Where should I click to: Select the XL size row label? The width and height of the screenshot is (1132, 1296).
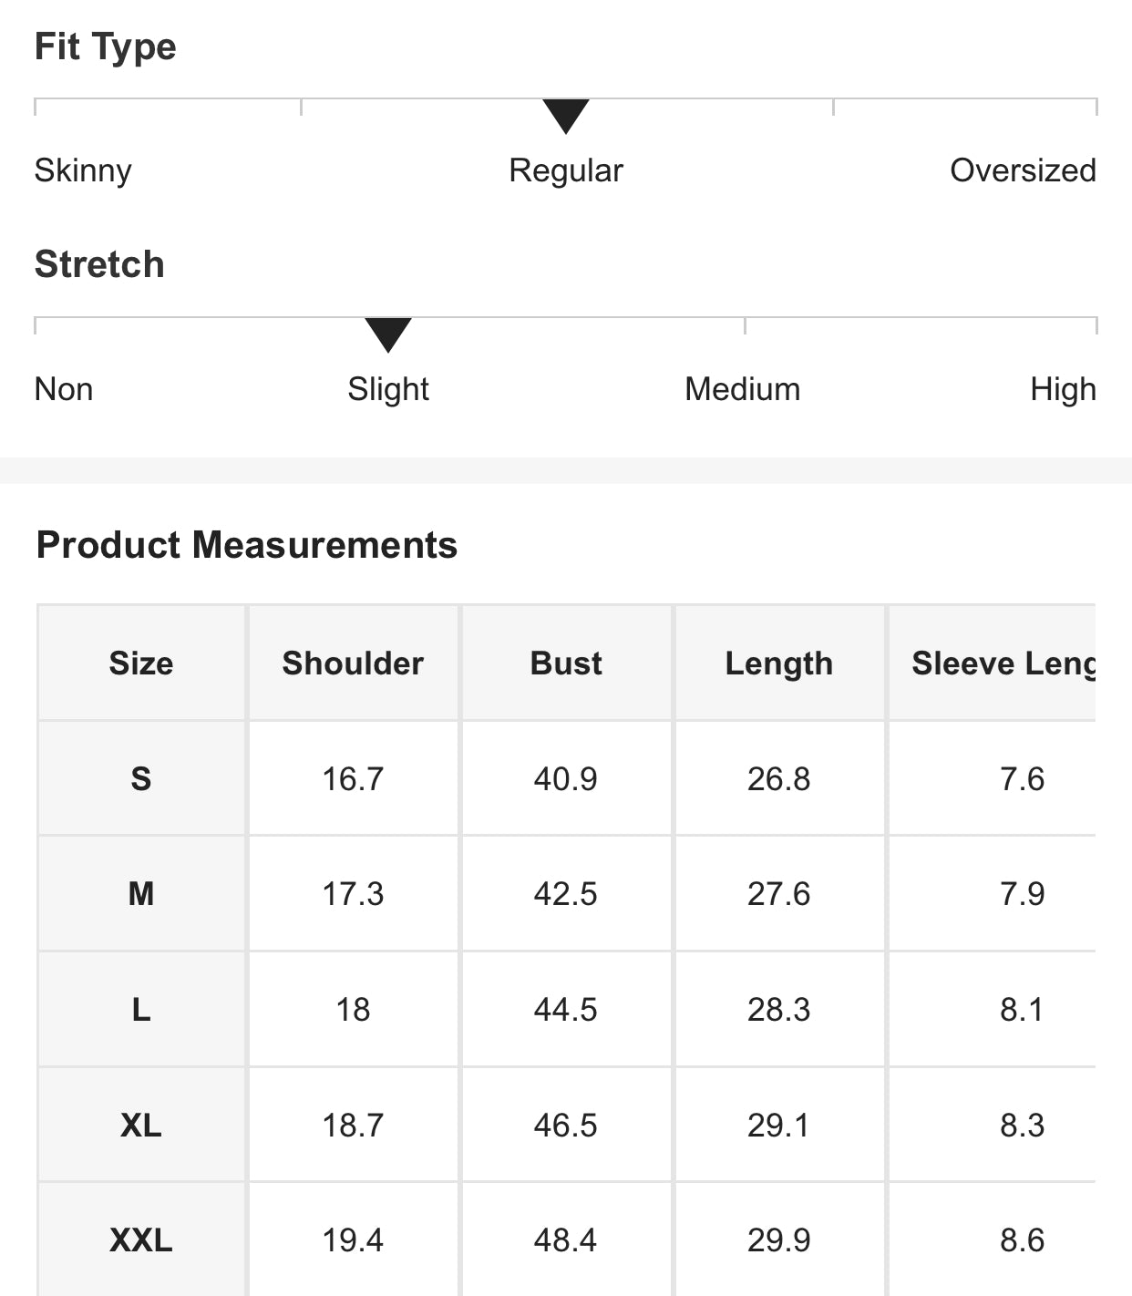[141, 1126]
